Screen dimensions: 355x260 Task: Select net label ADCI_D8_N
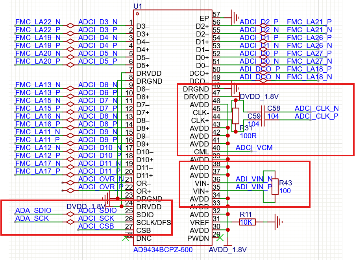[98, 116]
